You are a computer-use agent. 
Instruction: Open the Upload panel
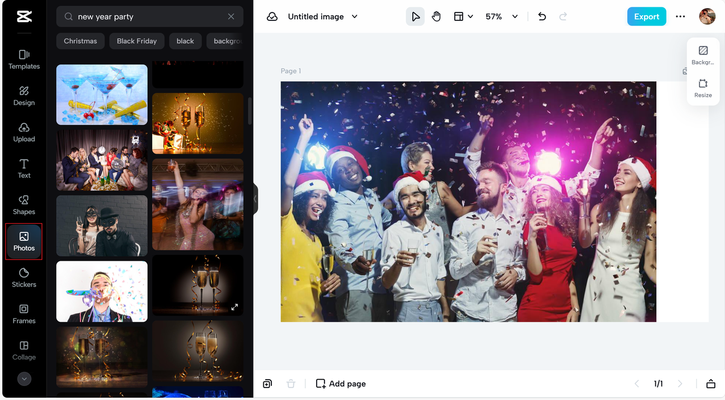(x=24, y=132)
